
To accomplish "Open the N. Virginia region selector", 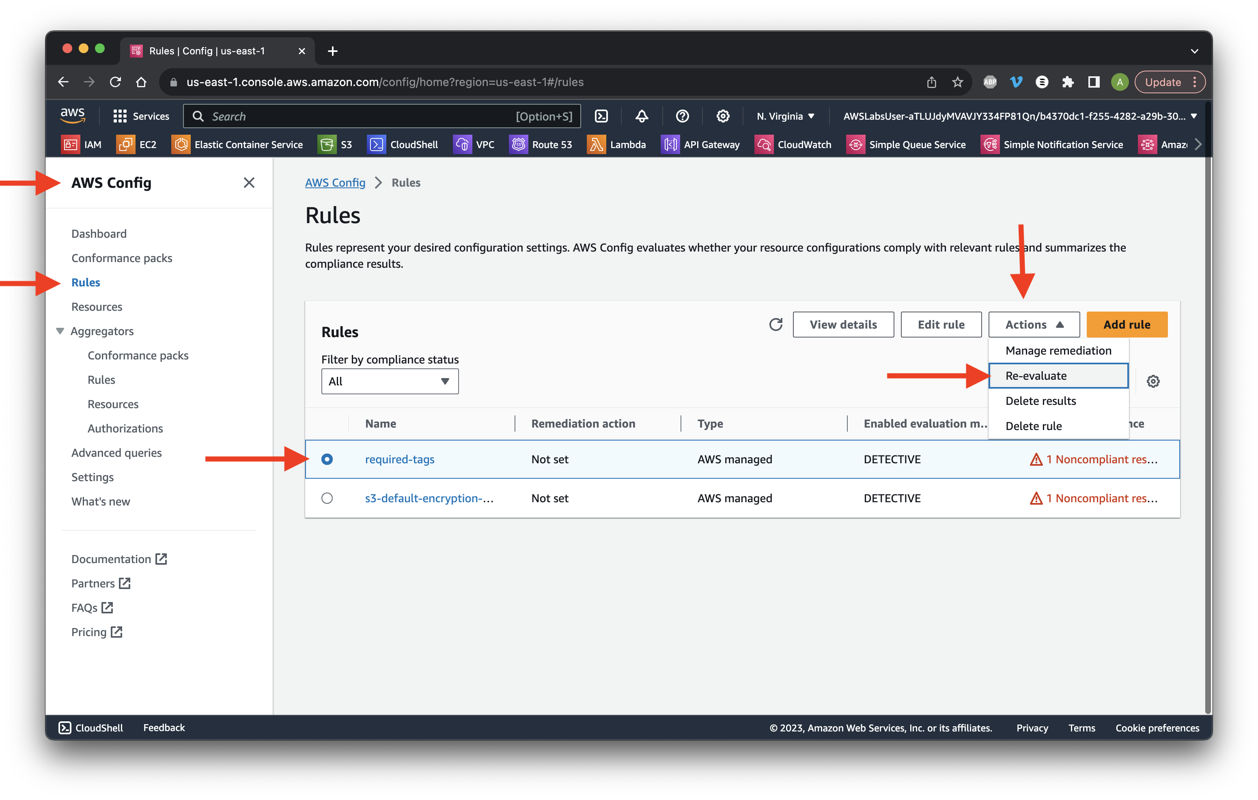I will [786, 116].
